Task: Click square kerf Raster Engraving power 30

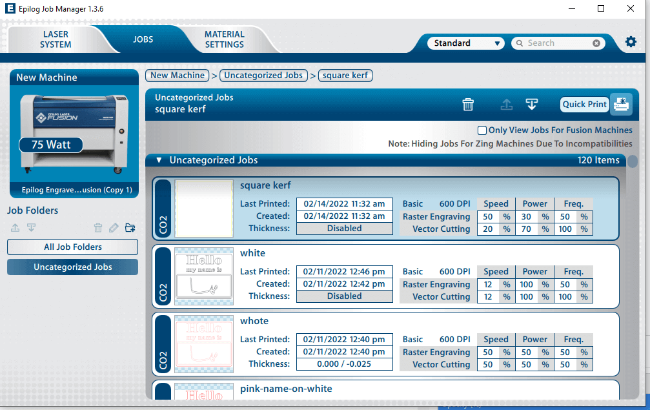Action: click(x=526, y=217)
